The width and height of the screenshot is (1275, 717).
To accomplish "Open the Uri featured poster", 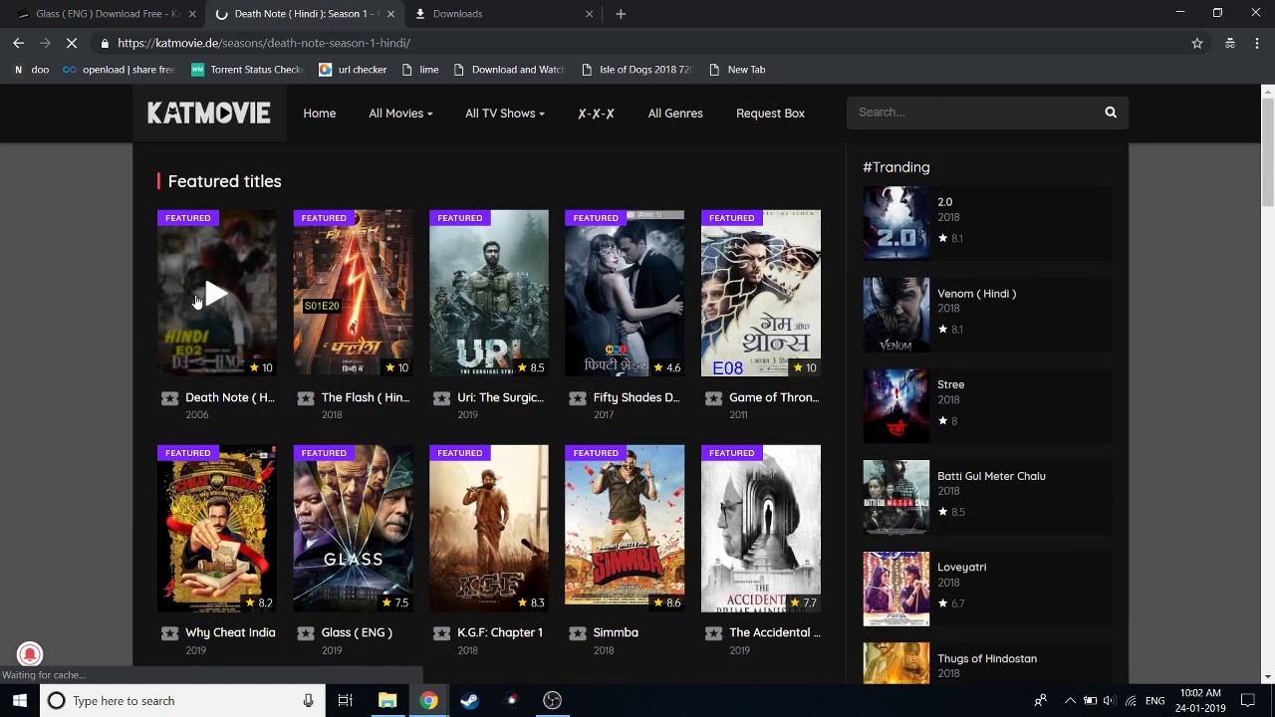I will click(488, 293).
